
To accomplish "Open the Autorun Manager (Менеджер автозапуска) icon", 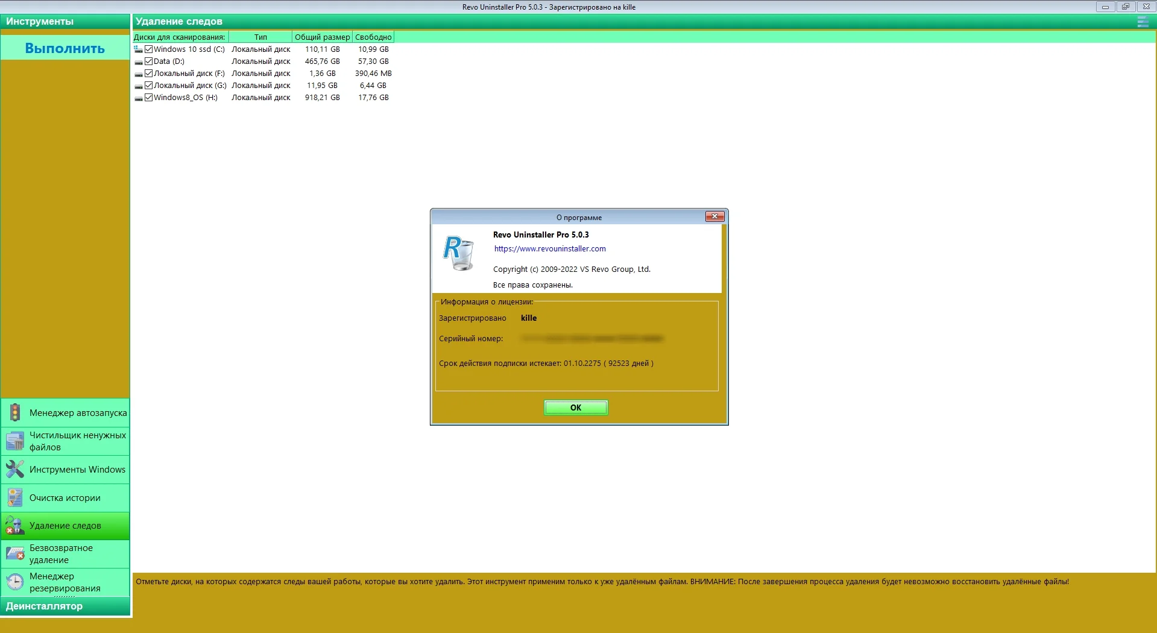I will tap(15, 412).
